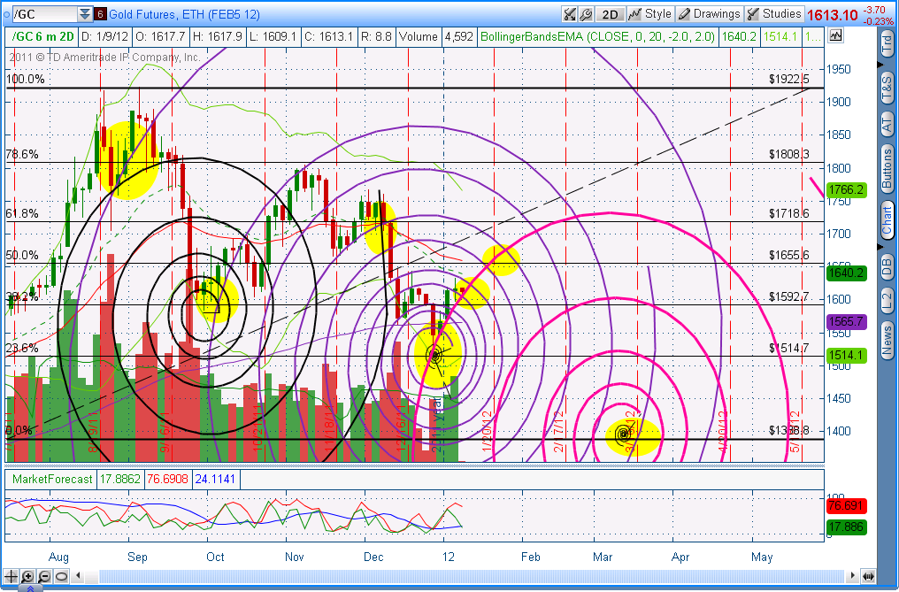Open the News side tab
The image size is (899, 592).
(x=887, y=341)
